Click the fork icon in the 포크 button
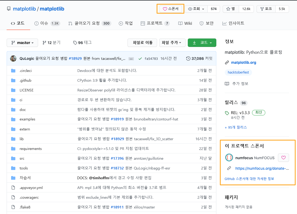The height and width of the screenshot is (214, 297). 262,9
